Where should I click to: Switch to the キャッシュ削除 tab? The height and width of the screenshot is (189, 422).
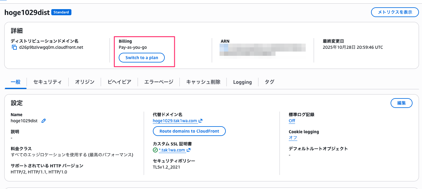click(x=203, y=82)
